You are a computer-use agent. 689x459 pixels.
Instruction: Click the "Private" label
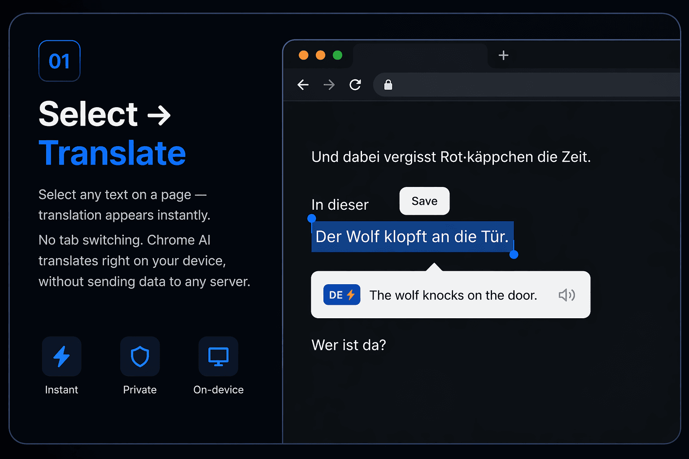(140, 390)
